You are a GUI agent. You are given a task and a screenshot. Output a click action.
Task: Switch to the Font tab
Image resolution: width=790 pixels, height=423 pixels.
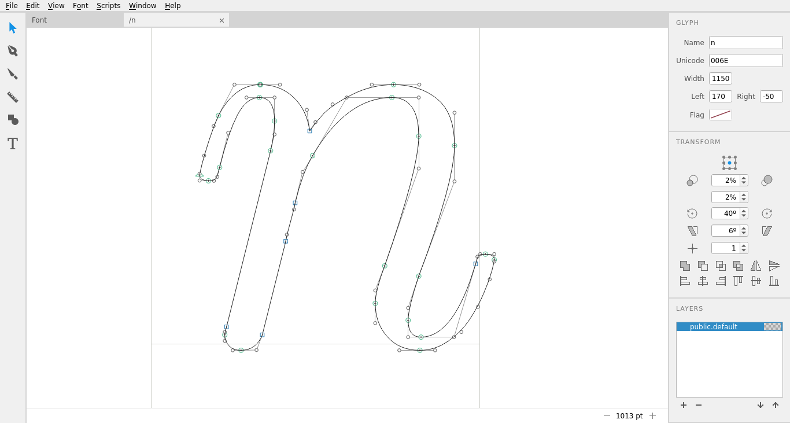point(39,20)
